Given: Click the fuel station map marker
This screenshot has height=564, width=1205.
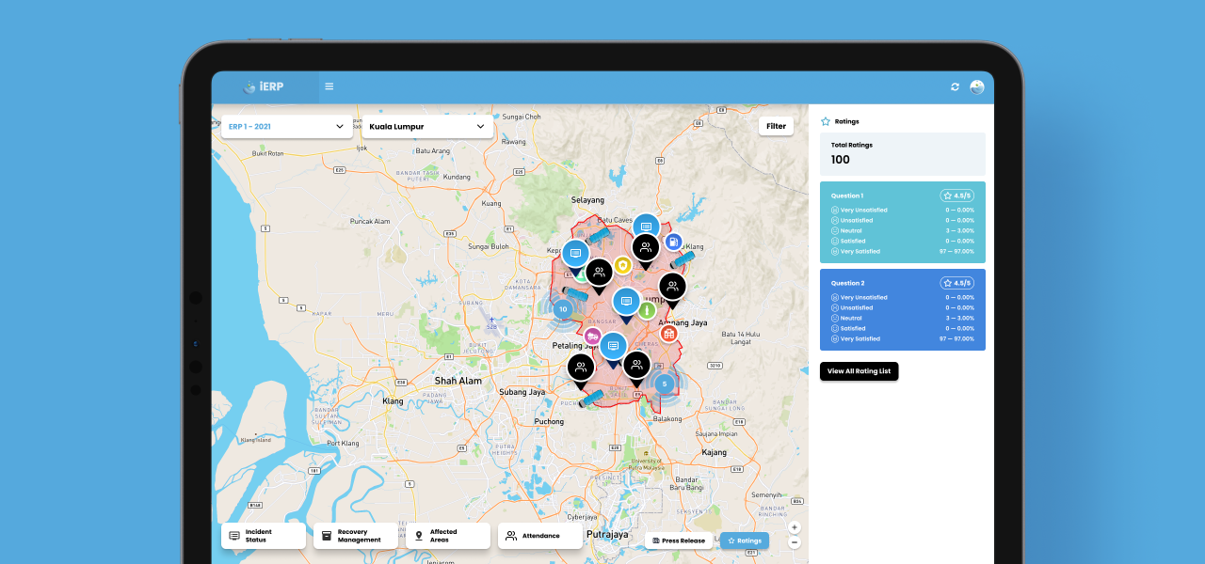Looking at the screenshot, I should [x=673, y=243].
